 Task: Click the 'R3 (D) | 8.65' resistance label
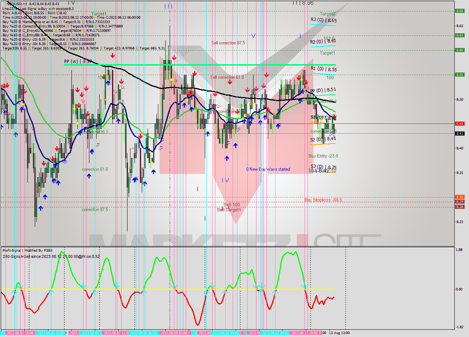pyautogui.click(x=324, y=21)
